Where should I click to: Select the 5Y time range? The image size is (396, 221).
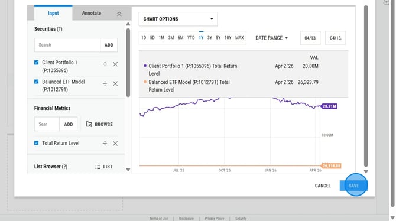click(x=218, y=38)
